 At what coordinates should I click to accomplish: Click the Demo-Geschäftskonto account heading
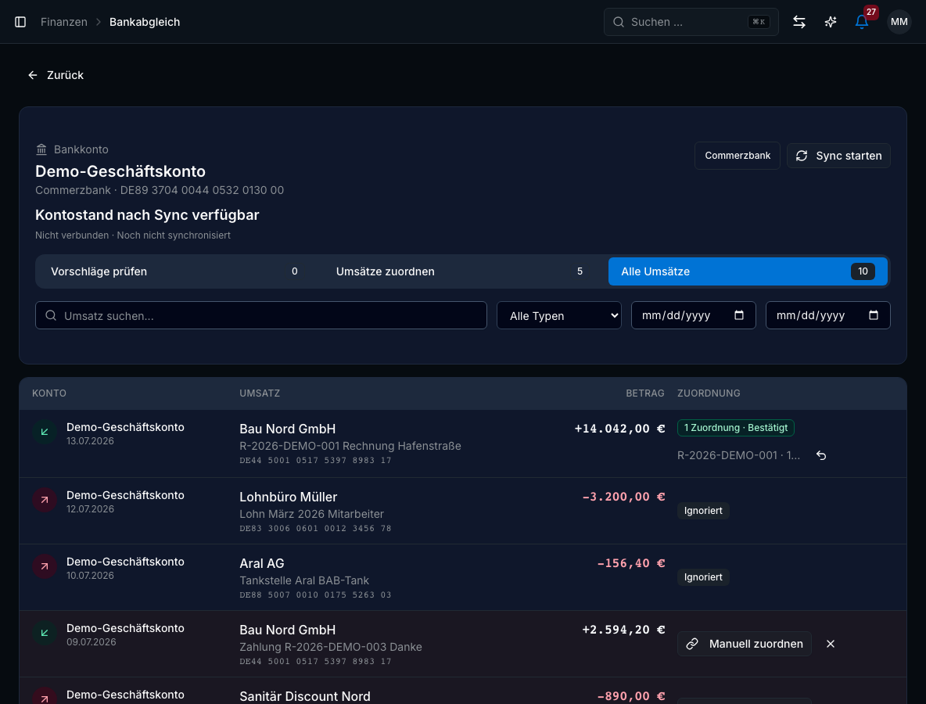[120, 171]
